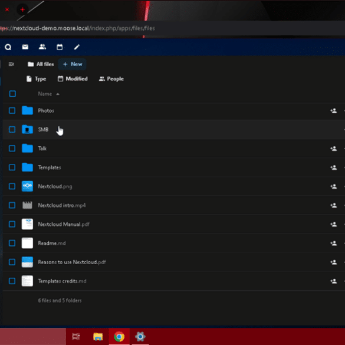Image resolution: width=345 pixels, height=345 pixels.
Task: Select the Nextcloud.png checkbox
Action: pos(12,186)
